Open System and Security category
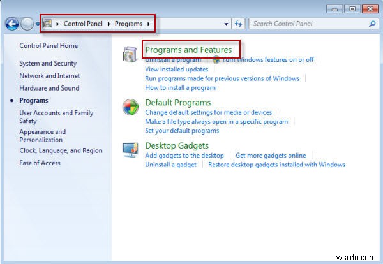 pos(48,63)
